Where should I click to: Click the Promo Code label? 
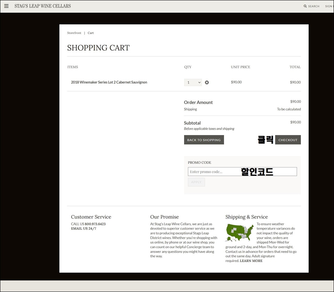tap(199, 163)
